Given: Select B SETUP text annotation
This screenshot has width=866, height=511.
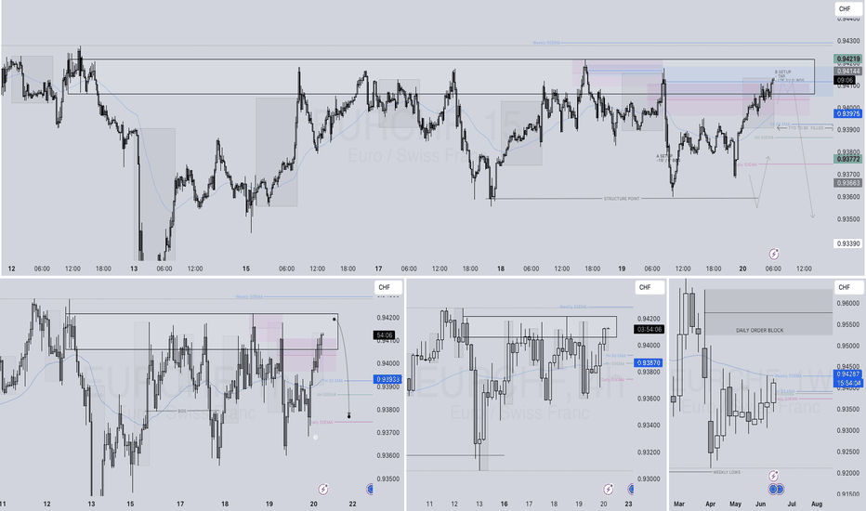Looking at the screenshot, I should click(782, 72).
